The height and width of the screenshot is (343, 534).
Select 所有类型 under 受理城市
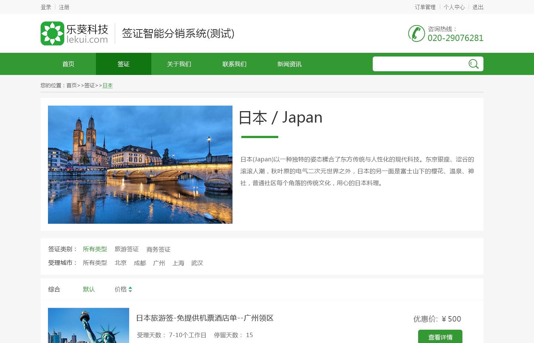tap(95, 263)
